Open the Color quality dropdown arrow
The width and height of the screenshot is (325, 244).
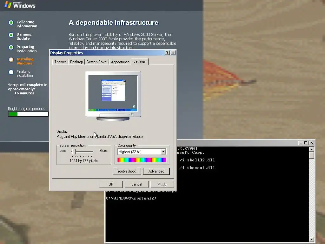click(163, 152)
